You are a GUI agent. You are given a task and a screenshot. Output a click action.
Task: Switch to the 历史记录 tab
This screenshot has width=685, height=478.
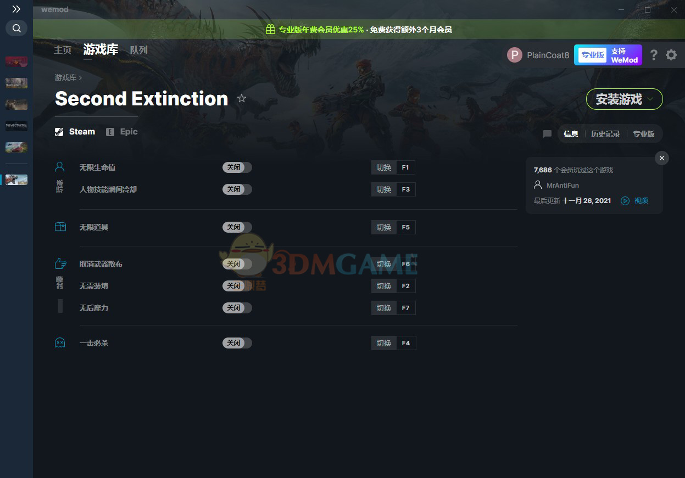click(x=605, y=134)
